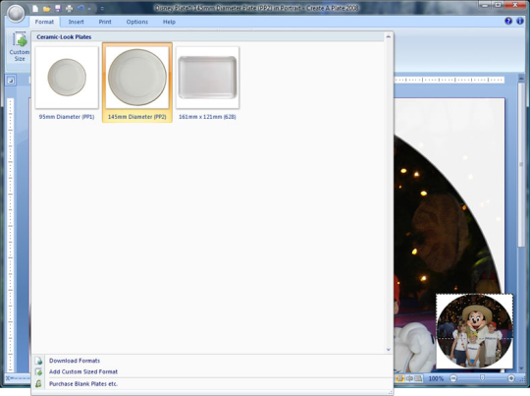This screenshot has height=396, width=530.
Task: Create a new document from quick access toolbar
Action: click(x=35, y=8)
